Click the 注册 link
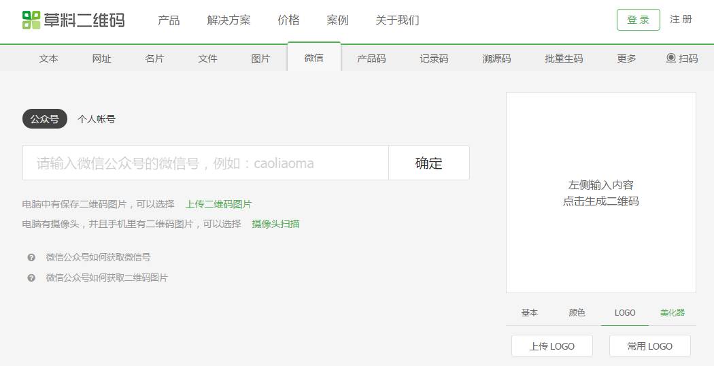 (681, 20)
